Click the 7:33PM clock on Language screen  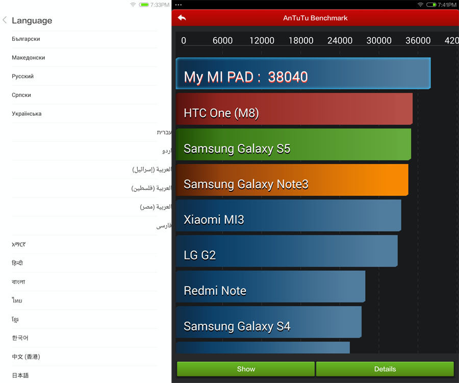pyautogui.click(x=160, y=5)
